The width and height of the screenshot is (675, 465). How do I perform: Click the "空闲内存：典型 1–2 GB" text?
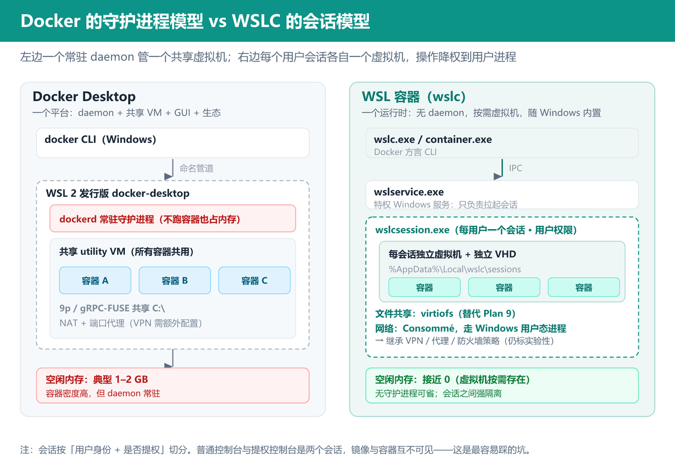click(x=96, y=379)
